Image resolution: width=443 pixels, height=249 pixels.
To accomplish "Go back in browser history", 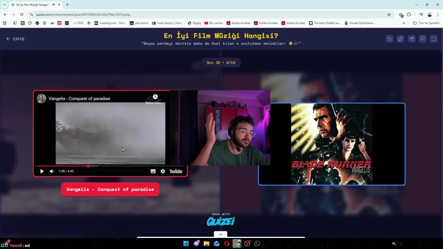I will [5, 15].
